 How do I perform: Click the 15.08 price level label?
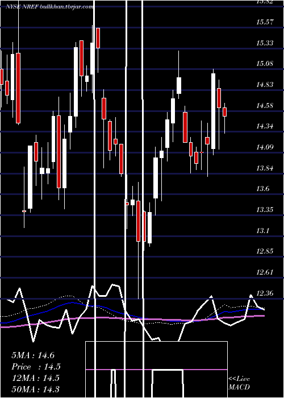click(265, 64)
